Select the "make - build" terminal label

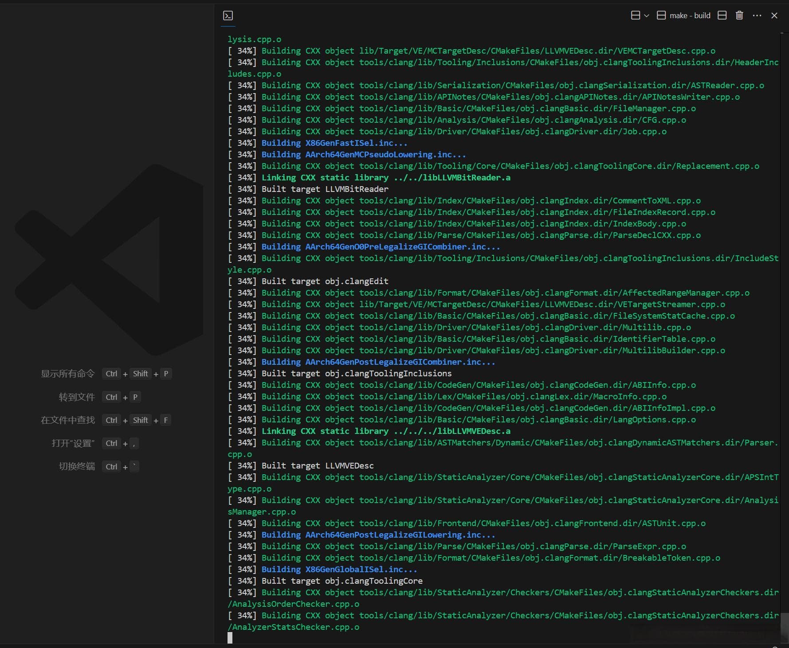coord(690,16)
